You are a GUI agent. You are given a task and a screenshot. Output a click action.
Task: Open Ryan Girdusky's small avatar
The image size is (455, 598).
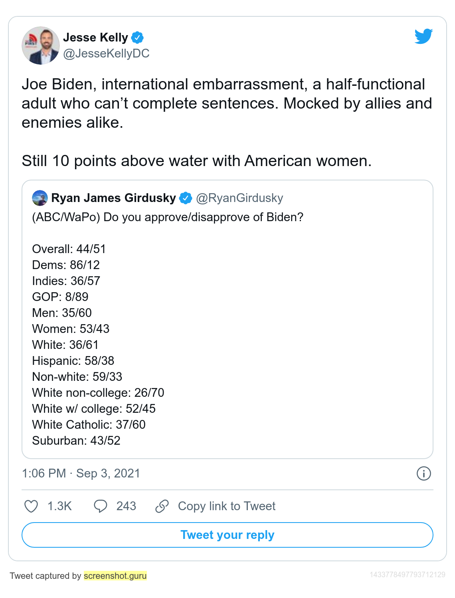click(x=40, y=198)
